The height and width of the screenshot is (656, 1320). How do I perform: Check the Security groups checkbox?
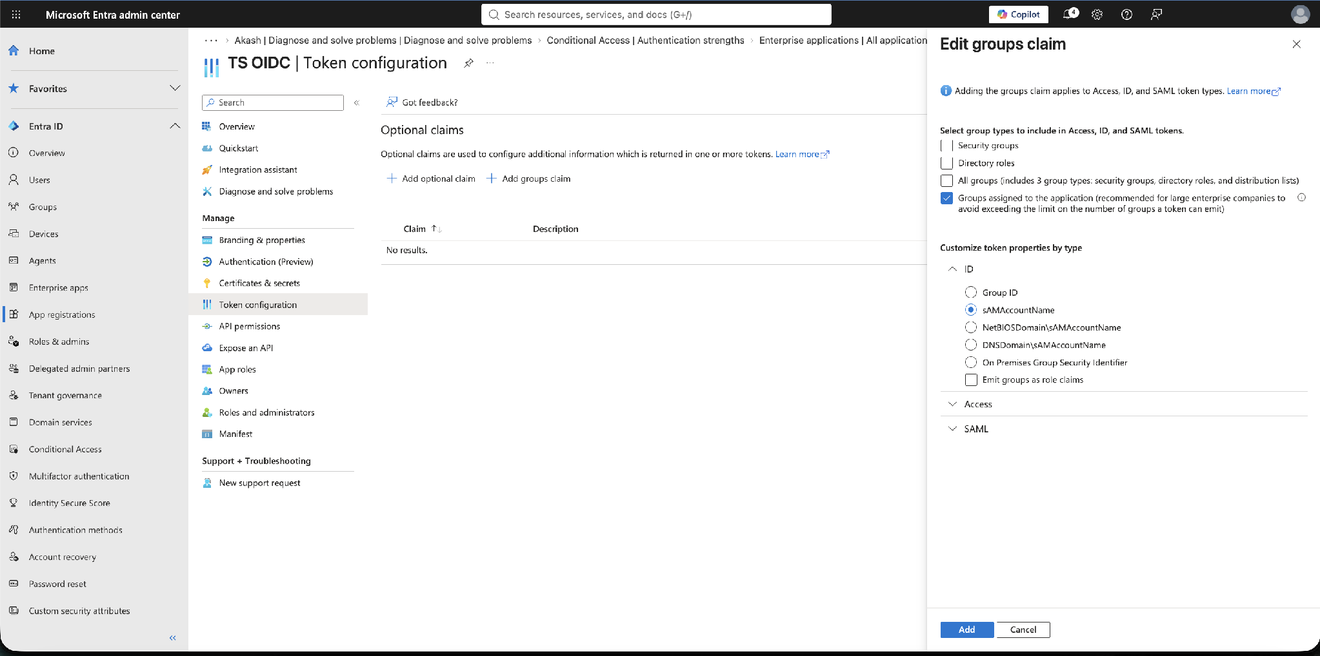946,146
